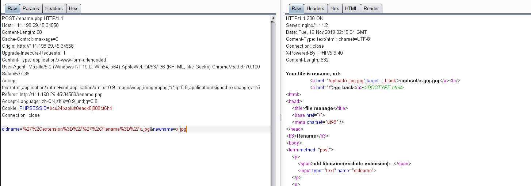Click the HTTP/1.1 200 OK status line
531x186 pixels.
pyautogui.click(x=305, y=18)
